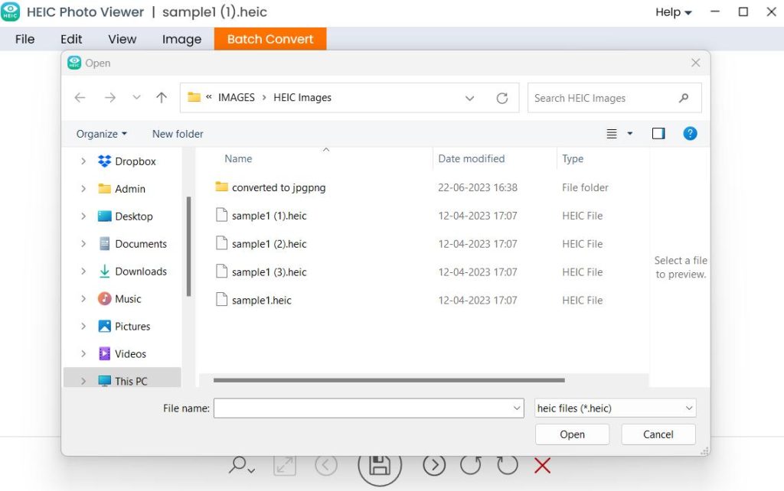The height and width of the screenshot is (491, 784).
Task: Open view options dropdown arrow
Action: tap(630, 133)
